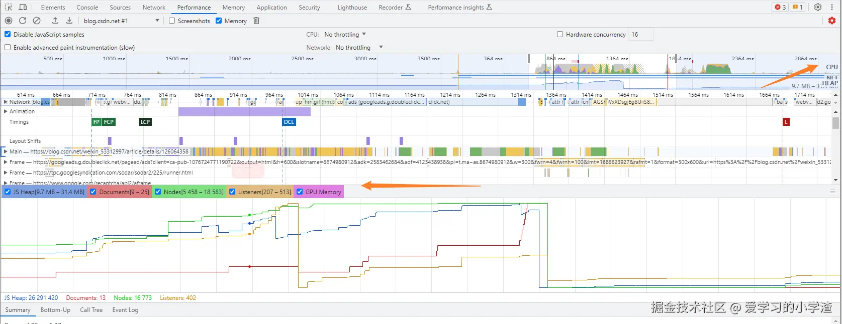Image resolution: width=842 pixels, height=324 pixels.
Task: Click the red L load event marker
Action: click(x=786, y=122)
